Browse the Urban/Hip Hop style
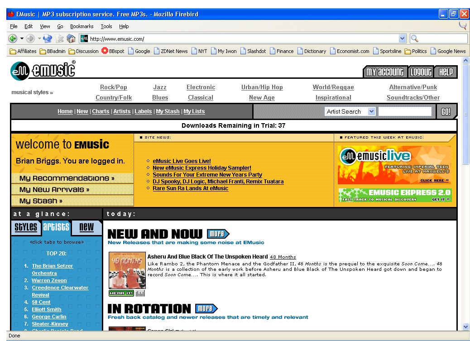The width and height of the screenshot is (470, 341). coord(262,87)
